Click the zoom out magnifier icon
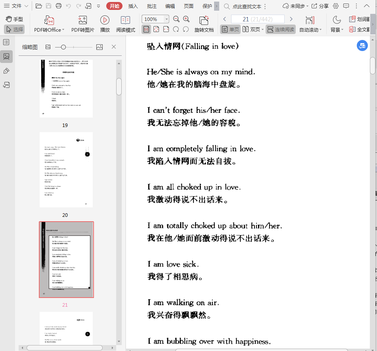 pos(176,19)
